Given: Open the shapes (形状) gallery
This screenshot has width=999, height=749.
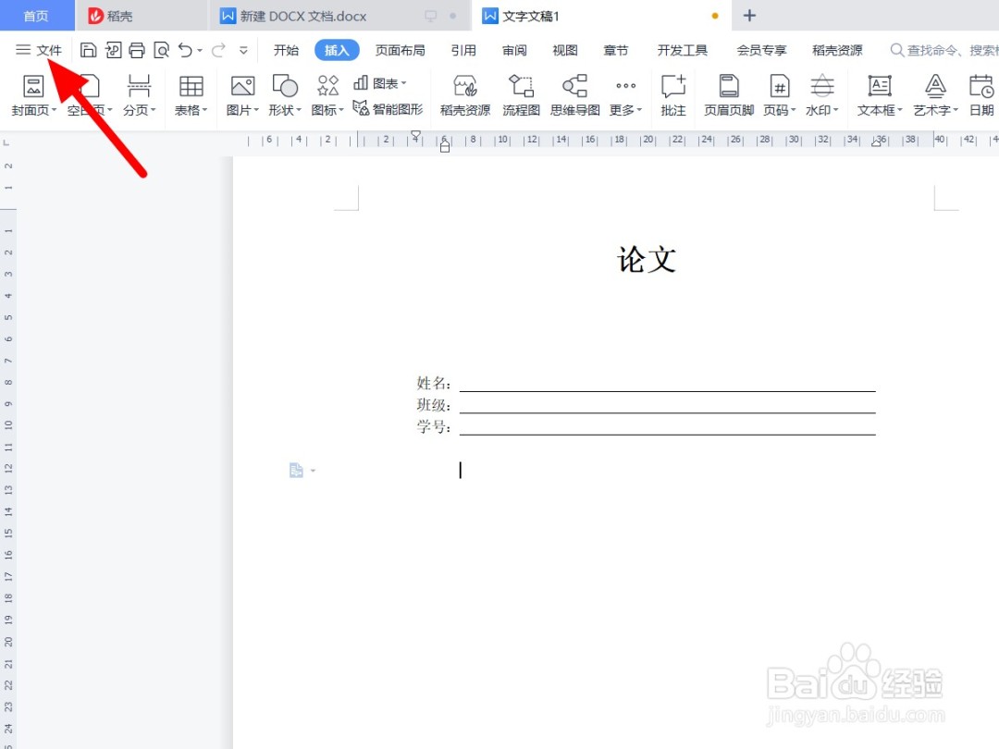Looking at the screenshot, I should pyautogui.click(x=284, y=95).
